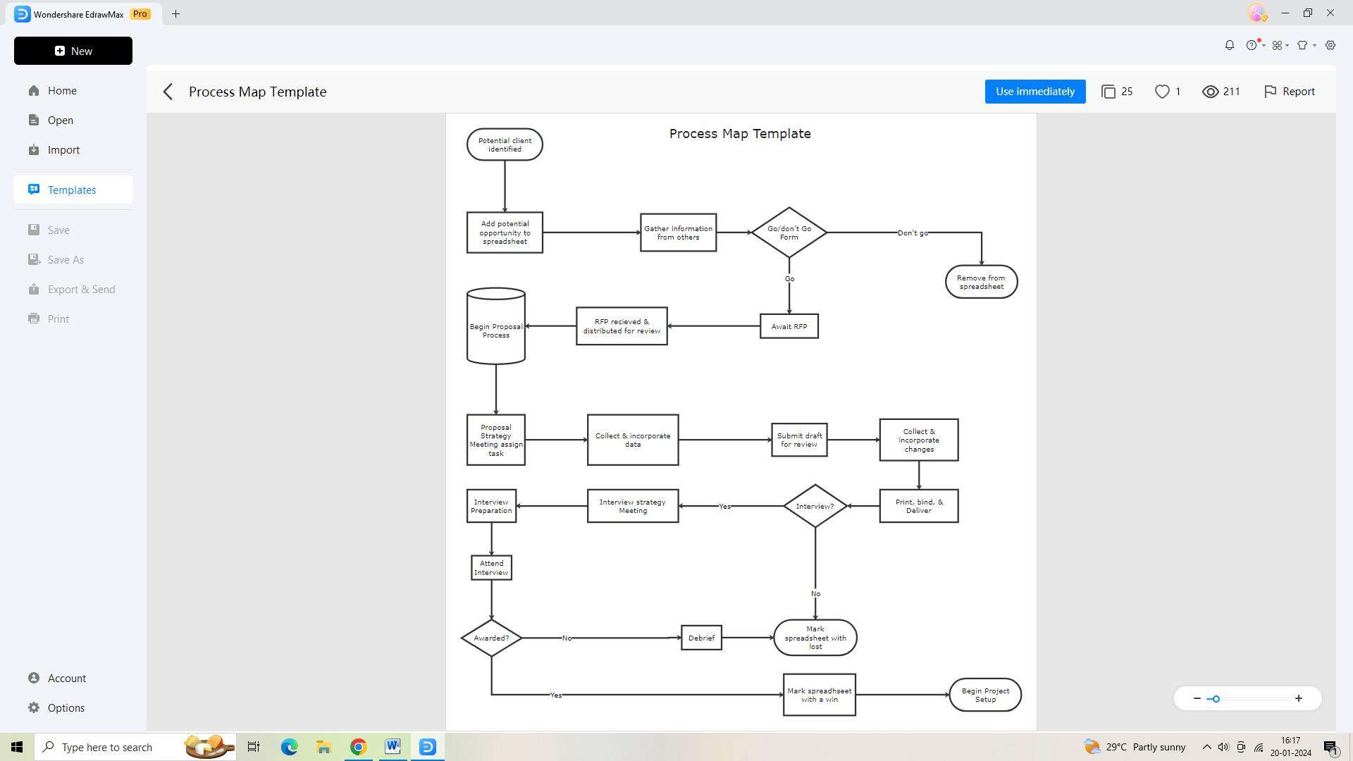This screenshot has width=1353, height=761.
Task: Click Report flag link
Action: [1289, 92]
